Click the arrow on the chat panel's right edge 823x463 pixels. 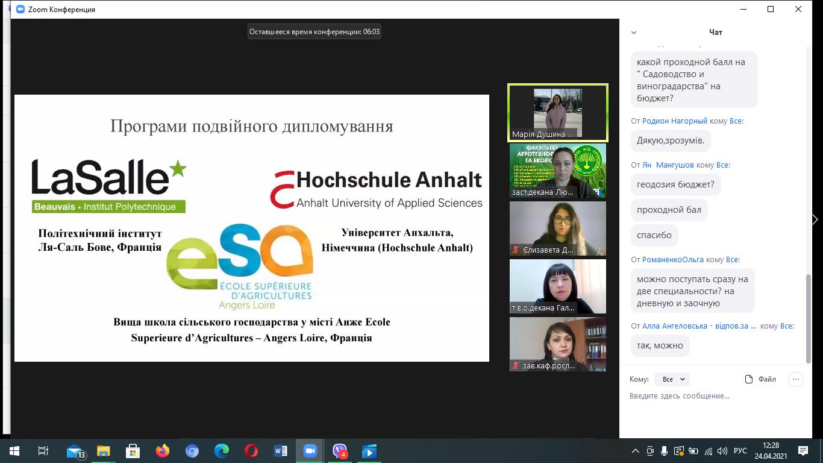pos(816,219)
